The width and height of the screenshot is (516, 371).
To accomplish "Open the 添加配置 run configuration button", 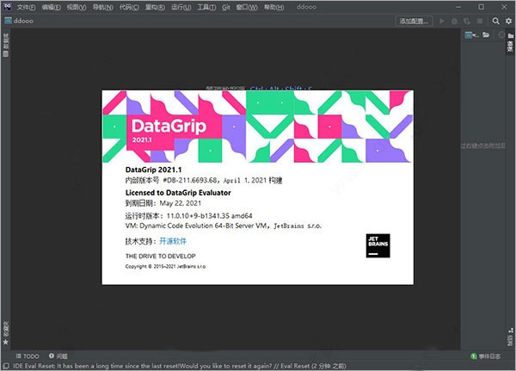I will tap(414, 21).
